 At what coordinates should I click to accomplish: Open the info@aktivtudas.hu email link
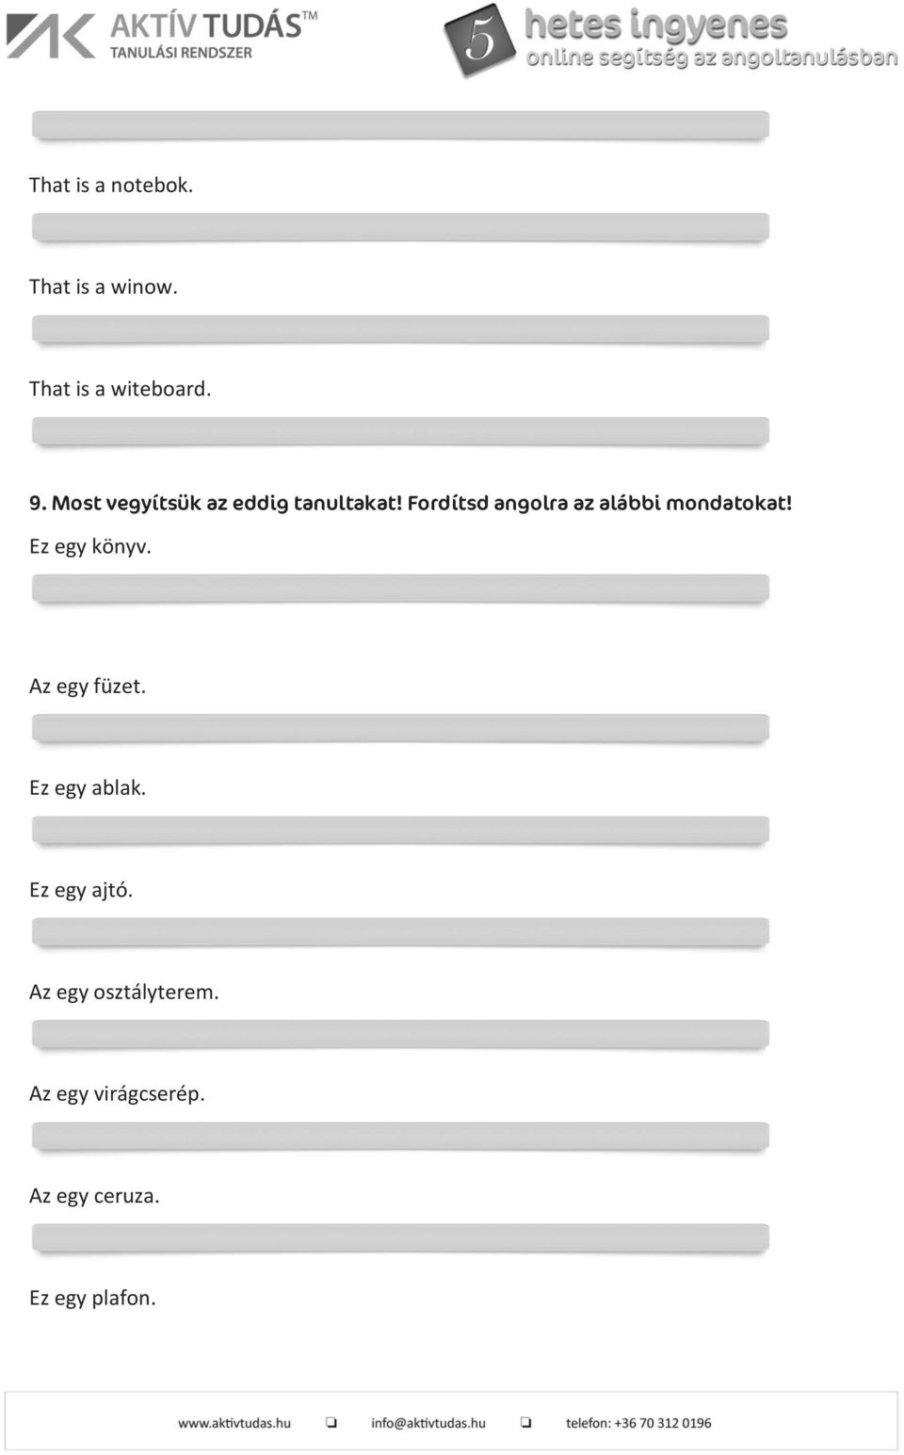tap(428, 1423)
